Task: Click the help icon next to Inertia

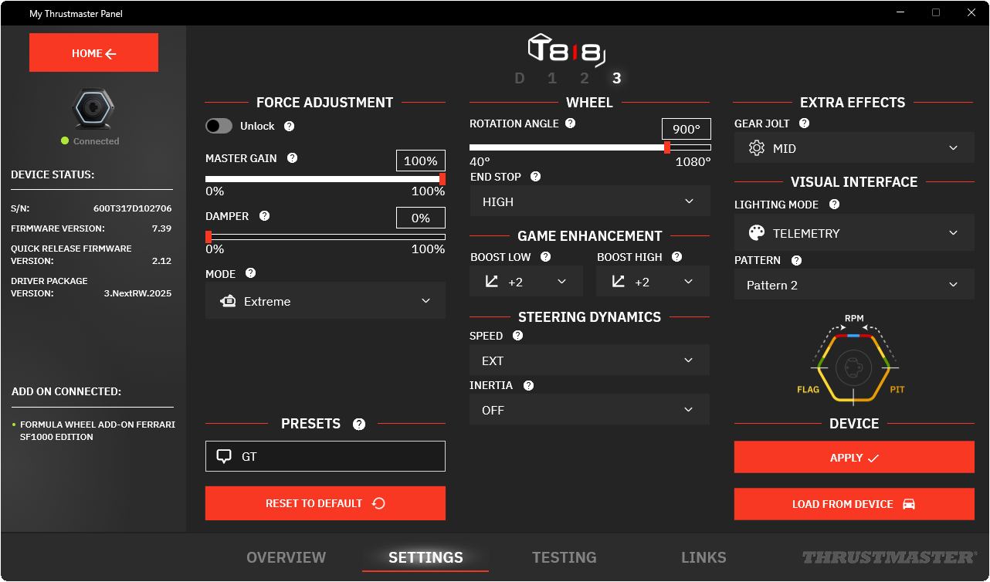Action: pos(528,385)
